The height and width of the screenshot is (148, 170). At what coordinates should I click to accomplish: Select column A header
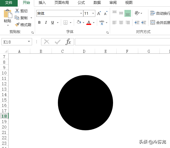(19, 51)
